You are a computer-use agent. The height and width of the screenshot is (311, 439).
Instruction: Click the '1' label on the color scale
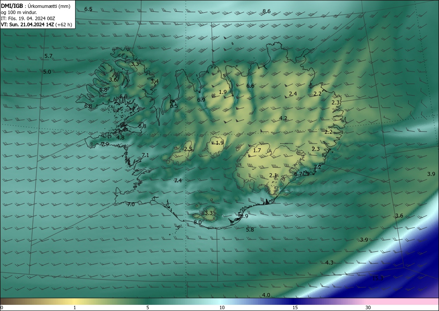(x=75, y=308)
